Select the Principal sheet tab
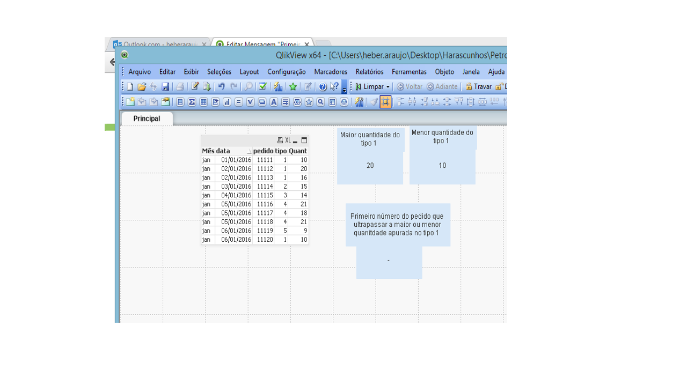687x386 pixels. pos(147,118)
